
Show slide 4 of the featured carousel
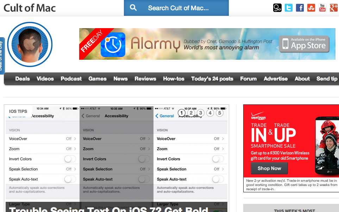click(x=210, y=113)
